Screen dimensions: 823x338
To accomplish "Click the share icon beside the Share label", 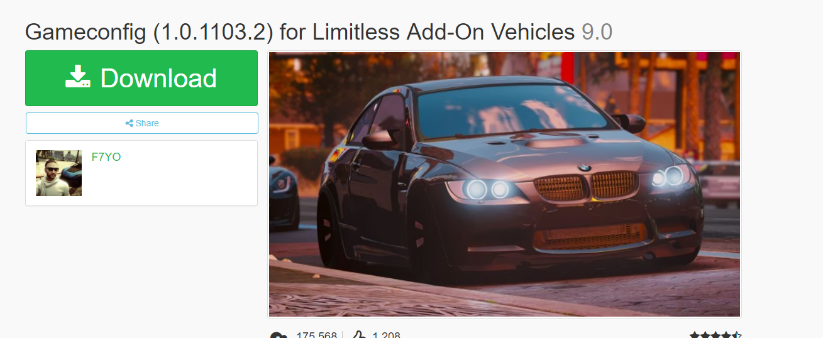I will click(129, 123).
